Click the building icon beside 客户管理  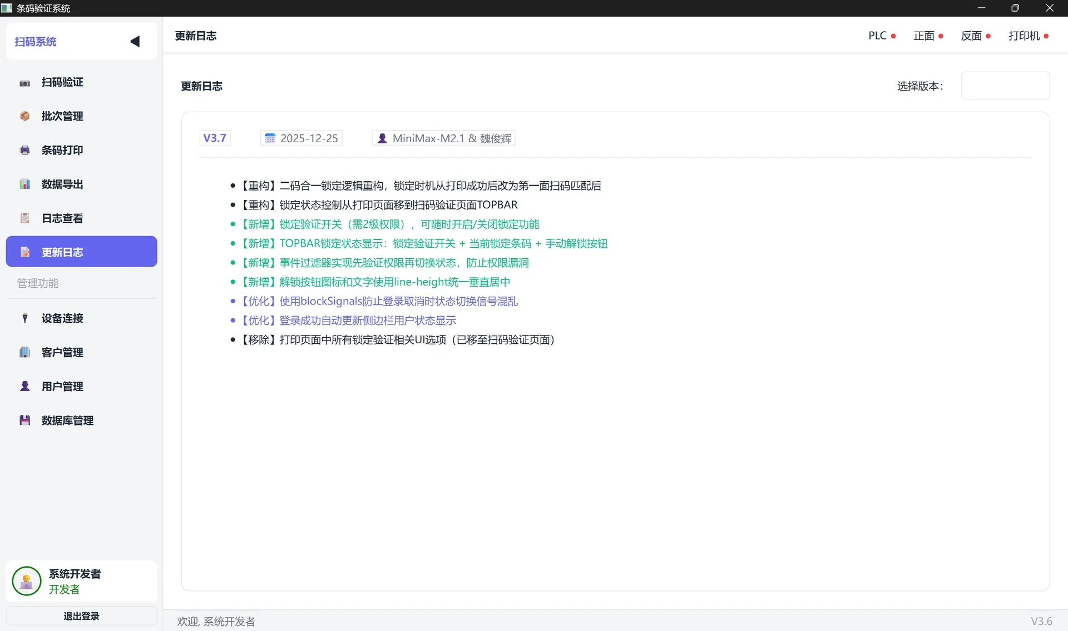(24, 352)
